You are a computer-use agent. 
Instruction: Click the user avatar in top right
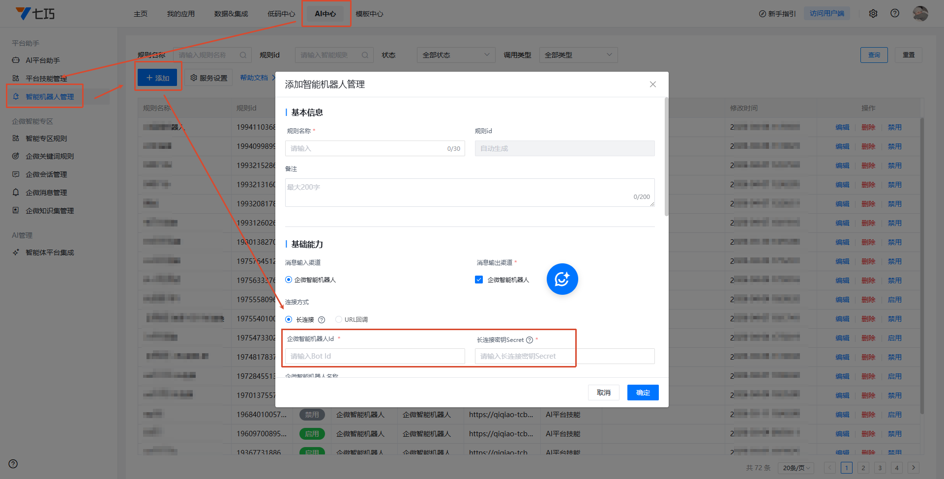click(x=920, y=13)
